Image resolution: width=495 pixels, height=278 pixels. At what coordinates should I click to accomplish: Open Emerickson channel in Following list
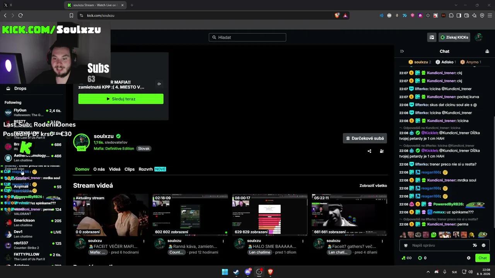pos(33,223)
